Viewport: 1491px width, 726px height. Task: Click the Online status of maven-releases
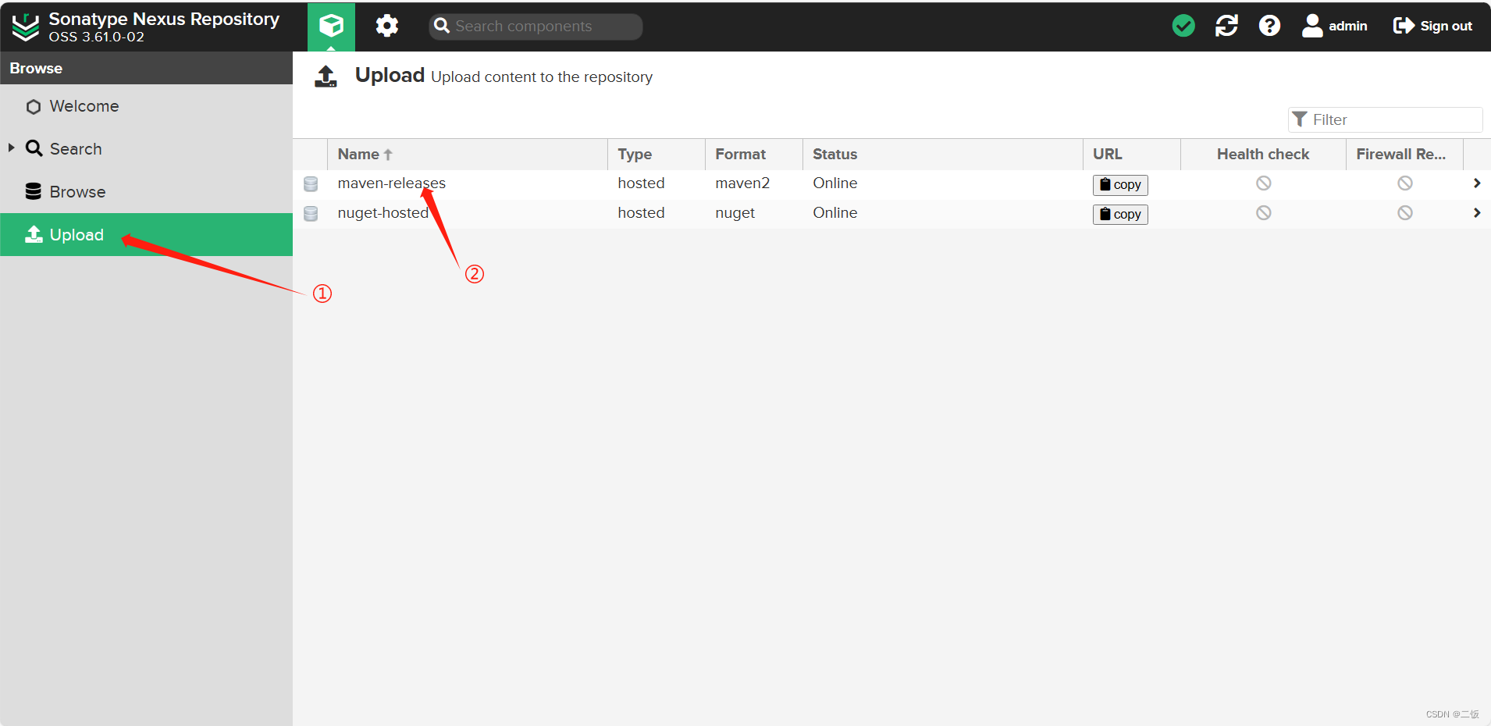point(834,183)
